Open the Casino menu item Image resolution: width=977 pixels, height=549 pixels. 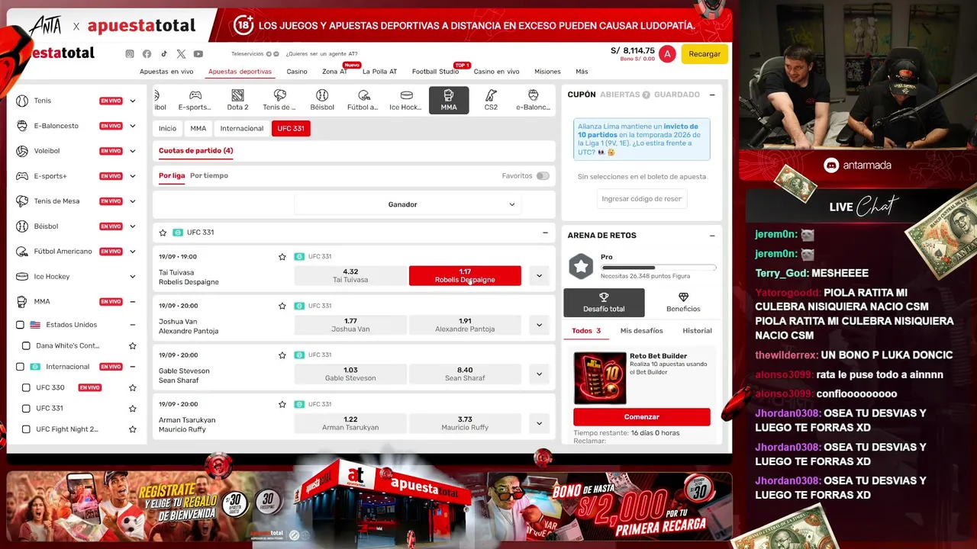pyautogui.click(x=297, y=72)
